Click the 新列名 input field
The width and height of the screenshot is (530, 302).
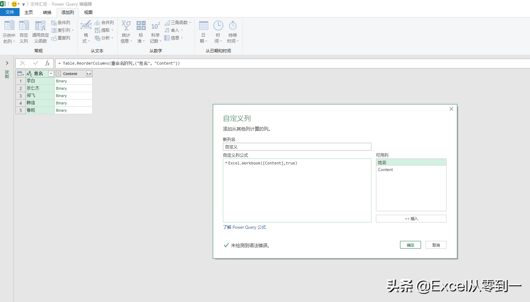click(x=297, y=147)
